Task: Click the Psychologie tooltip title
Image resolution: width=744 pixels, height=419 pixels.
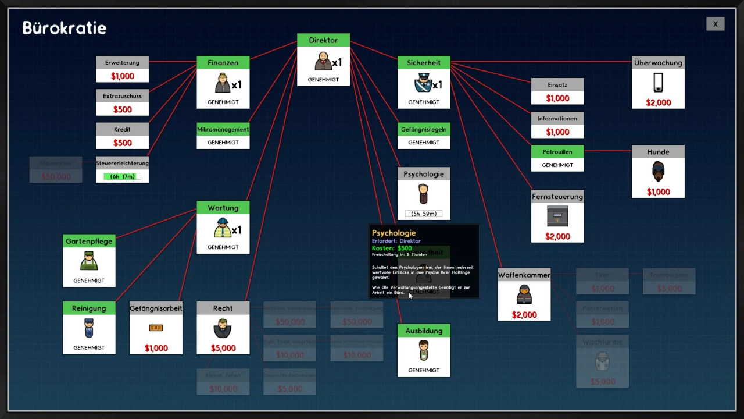Action: click(x=394, y=233)
